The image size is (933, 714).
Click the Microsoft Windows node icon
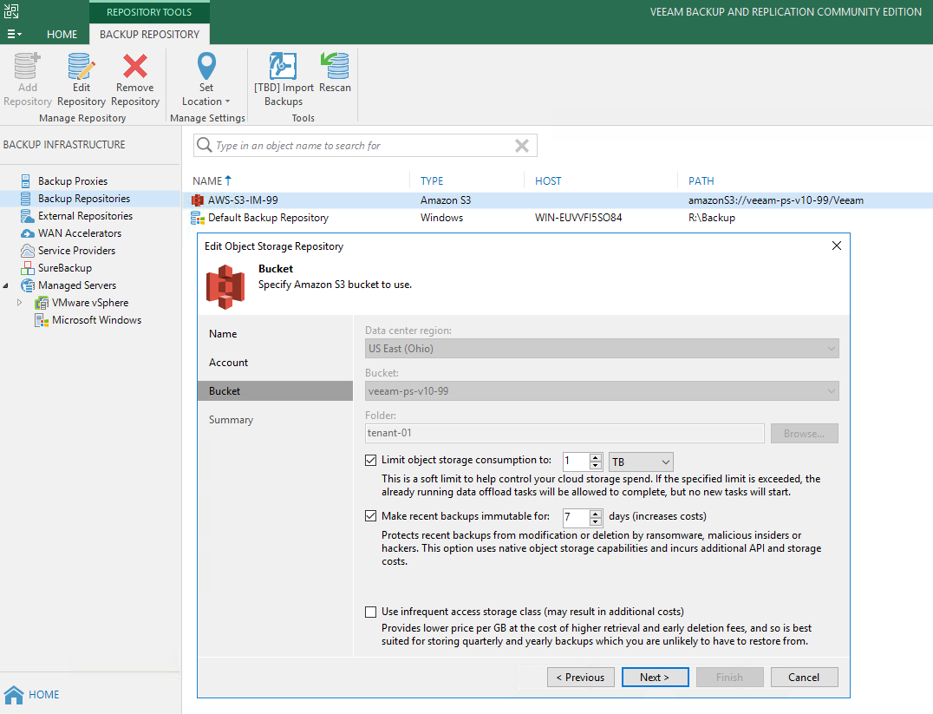click(42, 320)
